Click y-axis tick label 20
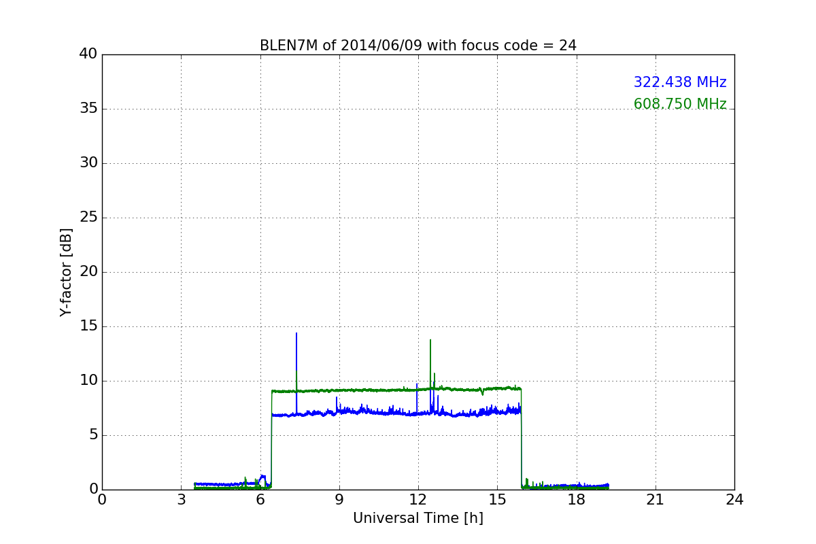This screenshot has height=544, width=816. click(x=88, y=272)
